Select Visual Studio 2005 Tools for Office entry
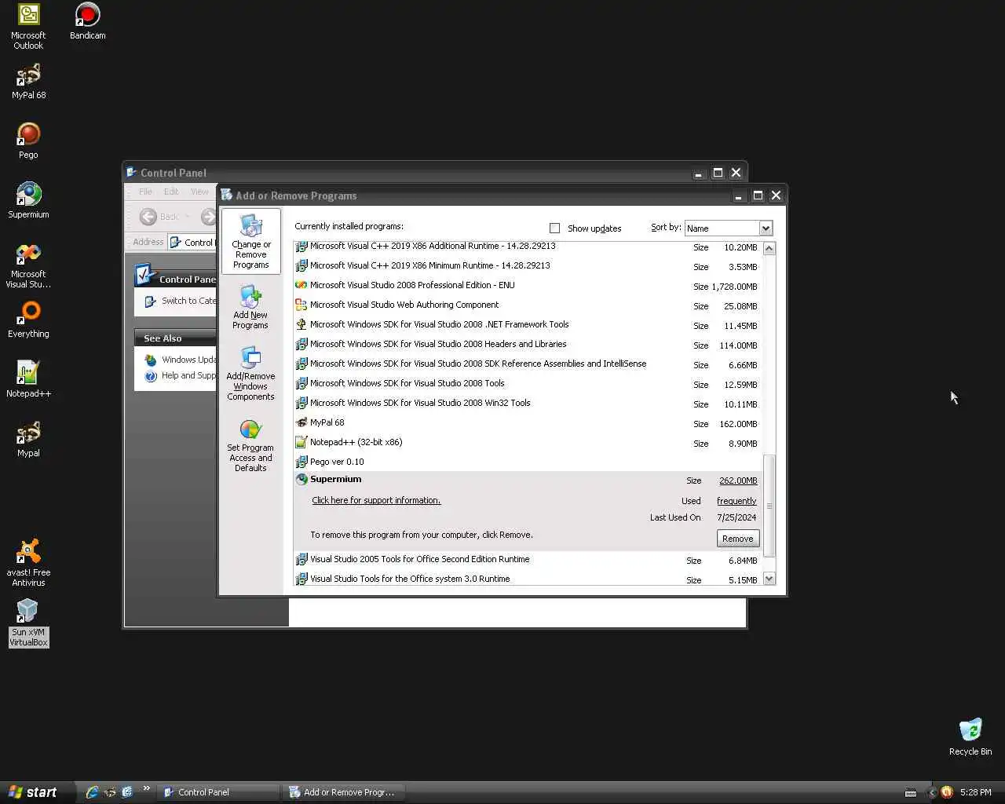This screenshot has height=804, width=1005. 526,559
